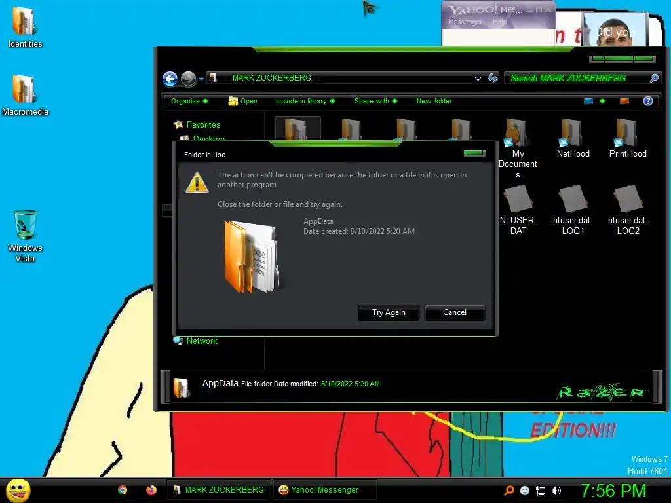671x503 pixels.
Task: Select the ntuser.dat.LOG2 file
Action: pyautogui.click(x=628, y=210)
